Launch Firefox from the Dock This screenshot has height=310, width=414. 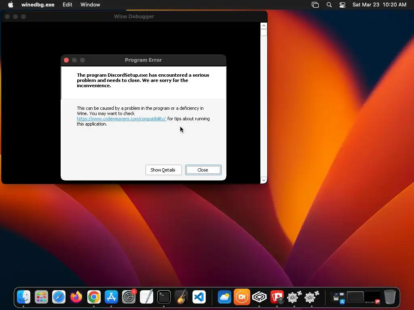[76, 297]
